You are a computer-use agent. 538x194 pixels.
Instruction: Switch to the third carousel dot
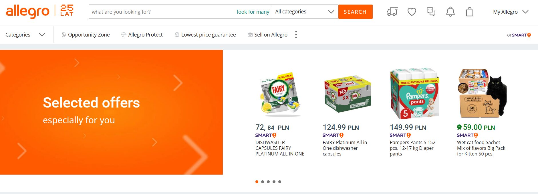coord(268,182)
